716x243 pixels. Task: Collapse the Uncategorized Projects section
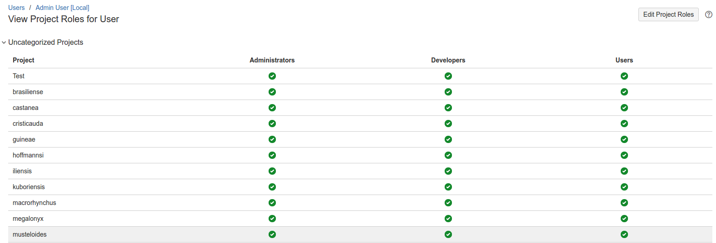tap(4, 43)
